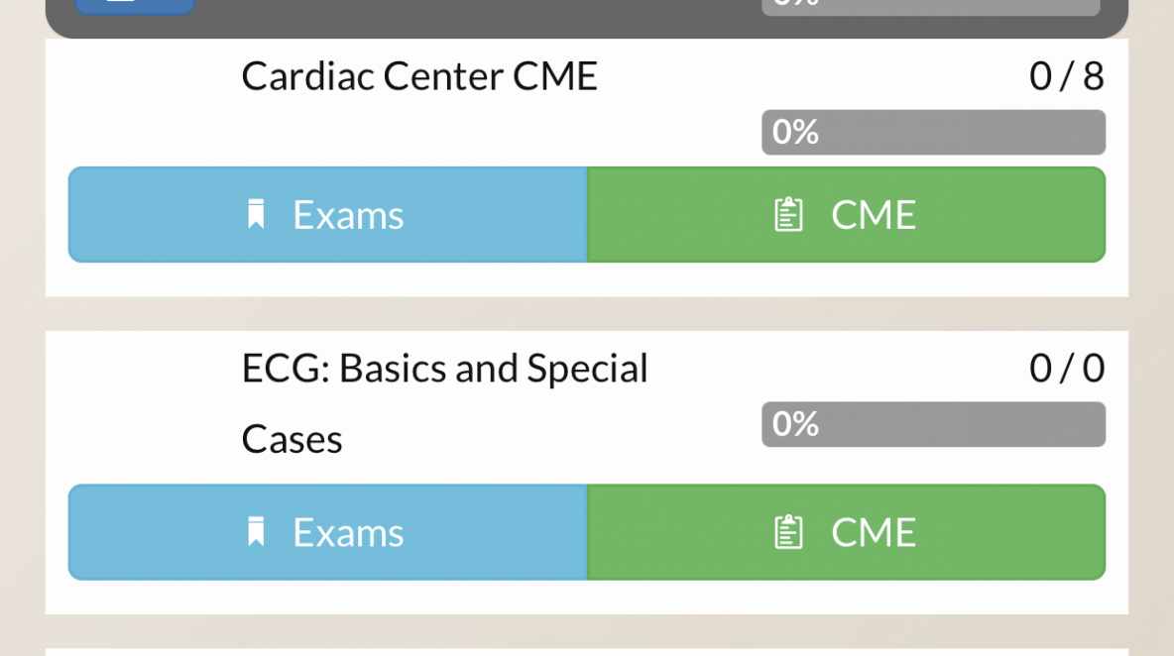1174x656 pixels.
Task: Click the clipboard icon in Cardiac Center CME
Action: pyautogui.click(x=787, y=215)
